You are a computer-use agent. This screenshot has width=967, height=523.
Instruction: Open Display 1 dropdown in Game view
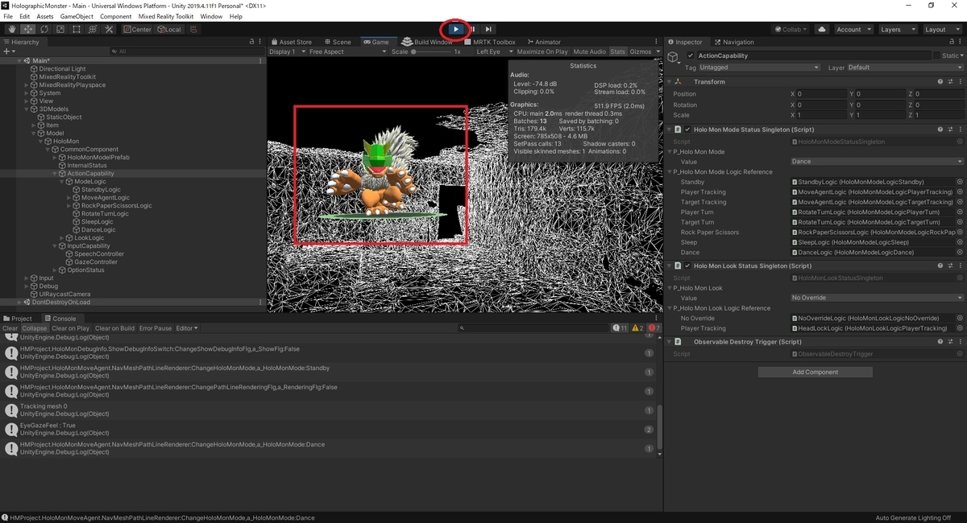[x=286, y=51]
